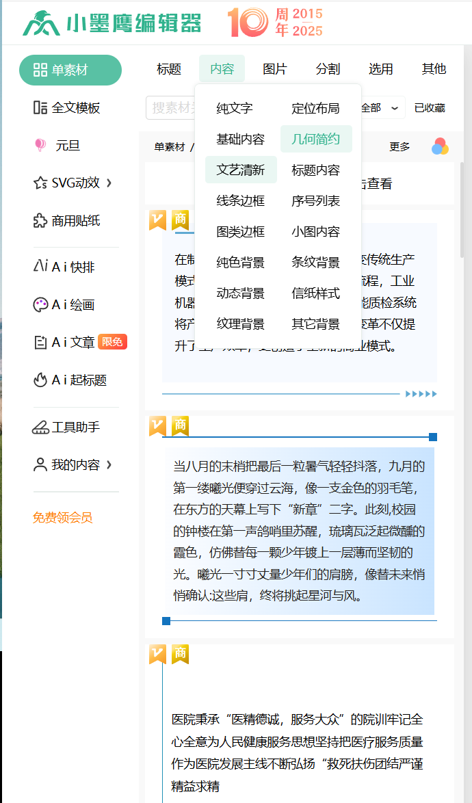
Task: Expand the 我的内容 section chevron
Action: click(109, 465)
